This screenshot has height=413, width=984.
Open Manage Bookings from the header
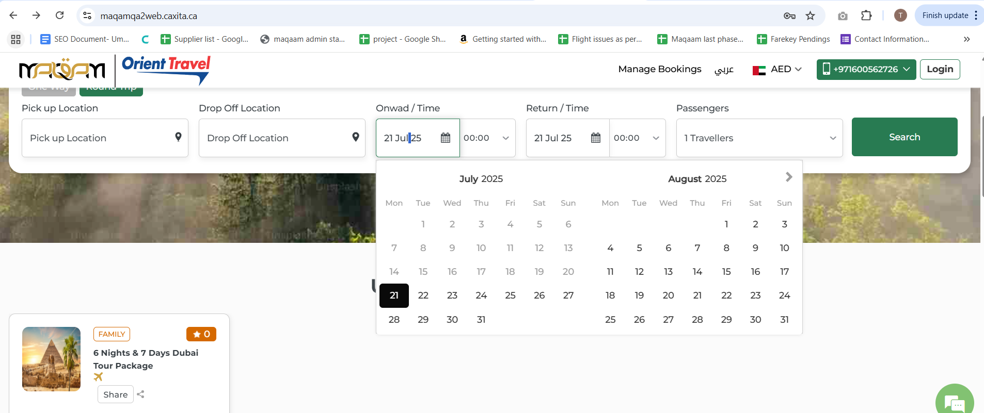click(x=659, y=69)
